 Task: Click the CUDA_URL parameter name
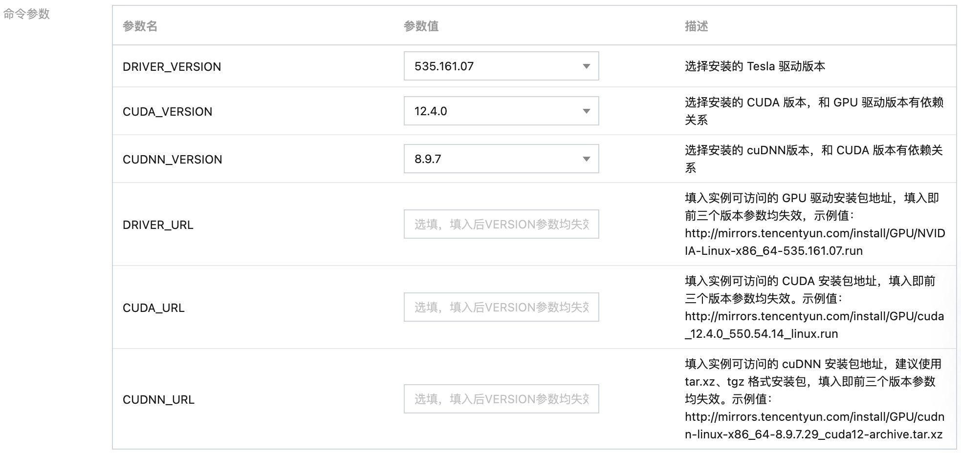(153, 308)
